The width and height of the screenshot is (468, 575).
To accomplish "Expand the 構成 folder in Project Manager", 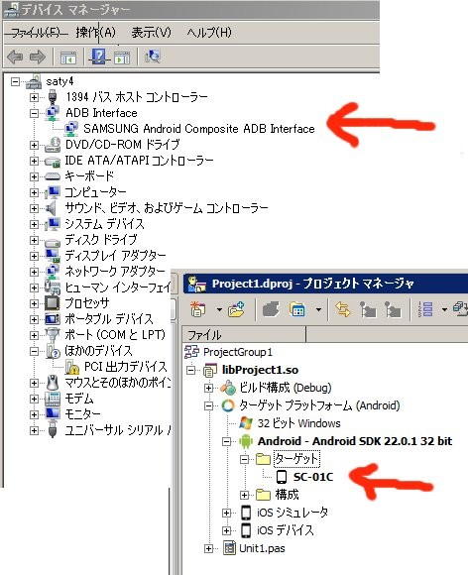I will click(244, 495).
